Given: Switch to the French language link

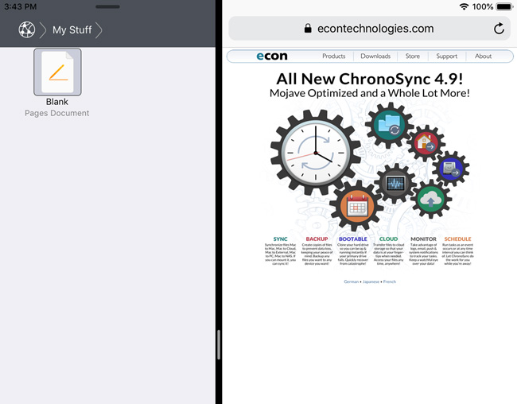Looking at the screenshot, I should [389, 282].
